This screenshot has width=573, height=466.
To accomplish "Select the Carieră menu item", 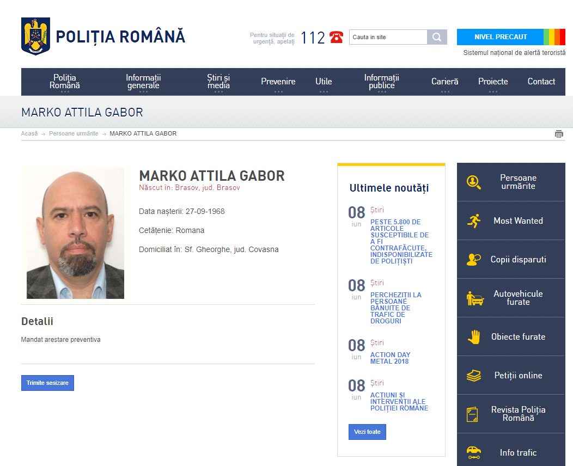I will [x=444, y=81].
